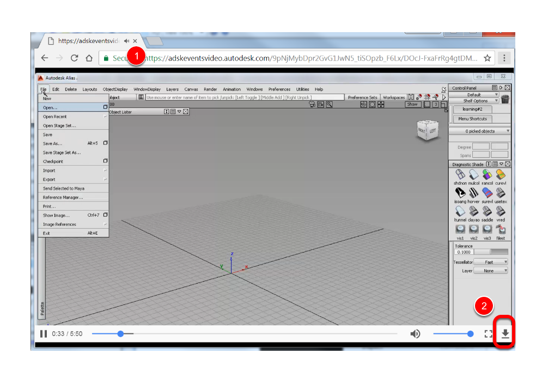Select the vis3 shade icon

pyautogui.click(x=487, y=229)
